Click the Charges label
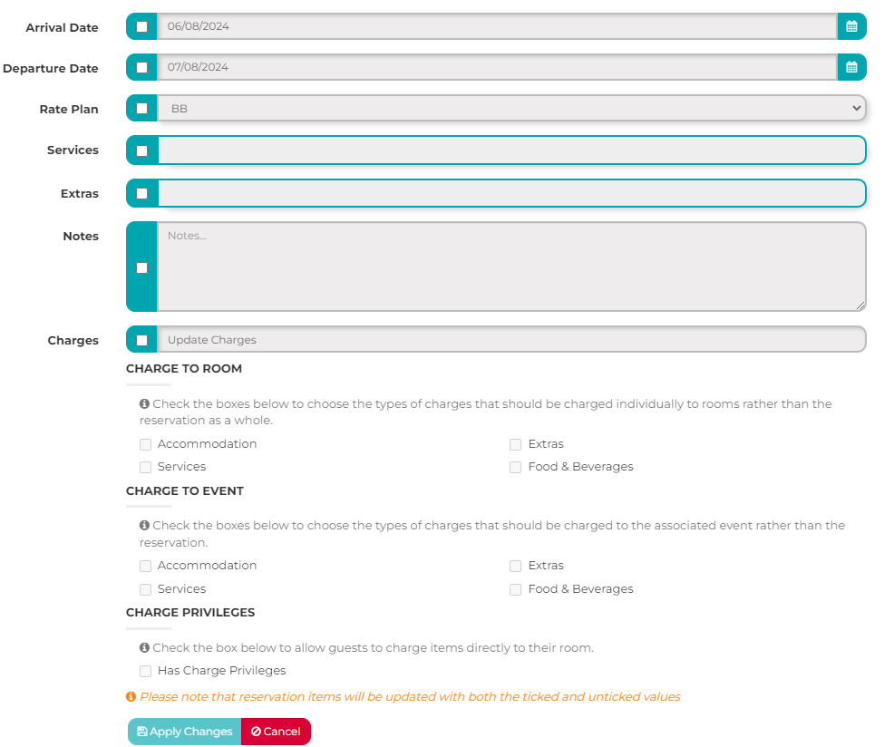Viewport: 894px width, 747px height. [73, 341]
